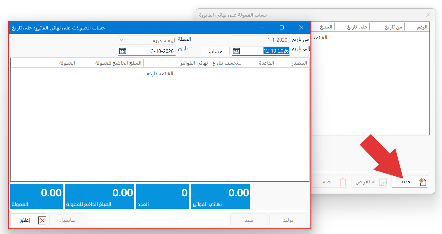Open calendar picker for تاريخ field
The height and width of the screenshot is (234, 442).
click(122, 51)
